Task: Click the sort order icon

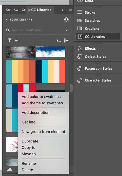Action: [x=17, y=40]
